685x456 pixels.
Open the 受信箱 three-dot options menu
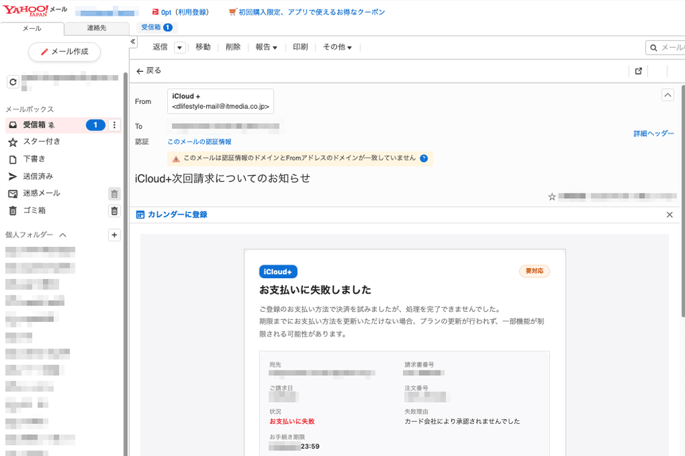point(114,125)
